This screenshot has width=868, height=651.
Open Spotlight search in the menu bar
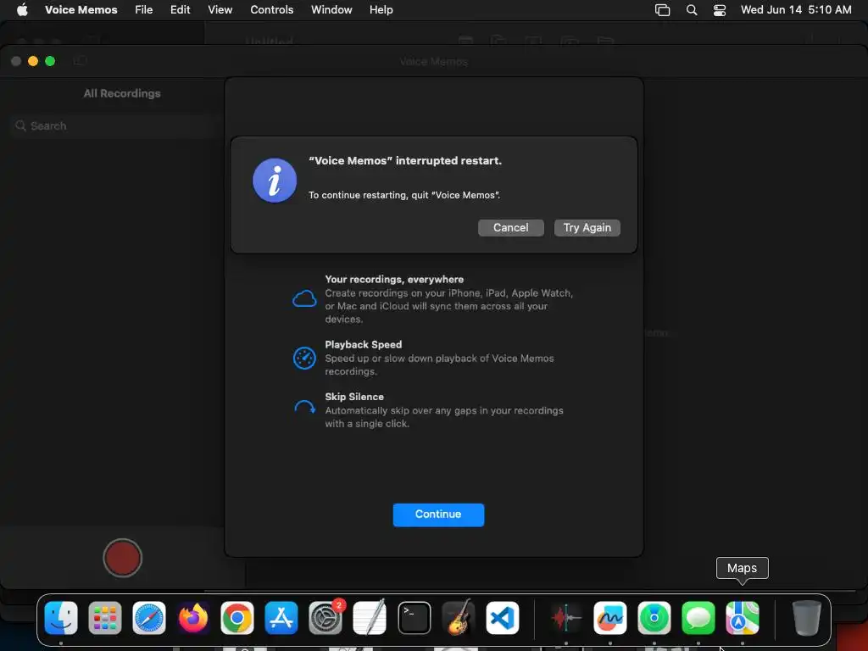(692, 9)
